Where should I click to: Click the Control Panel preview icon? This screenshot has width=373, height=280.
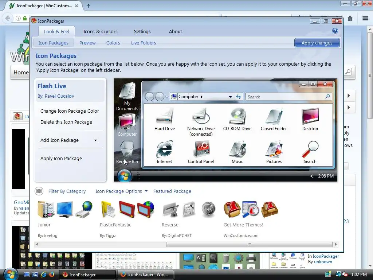click(201, 149)
